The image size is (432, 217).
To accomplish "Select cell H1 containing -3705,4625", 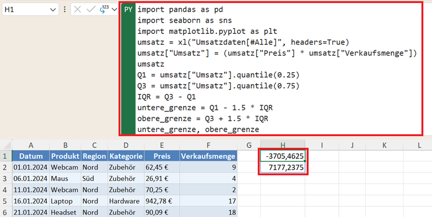I will (x=282, y=156).
